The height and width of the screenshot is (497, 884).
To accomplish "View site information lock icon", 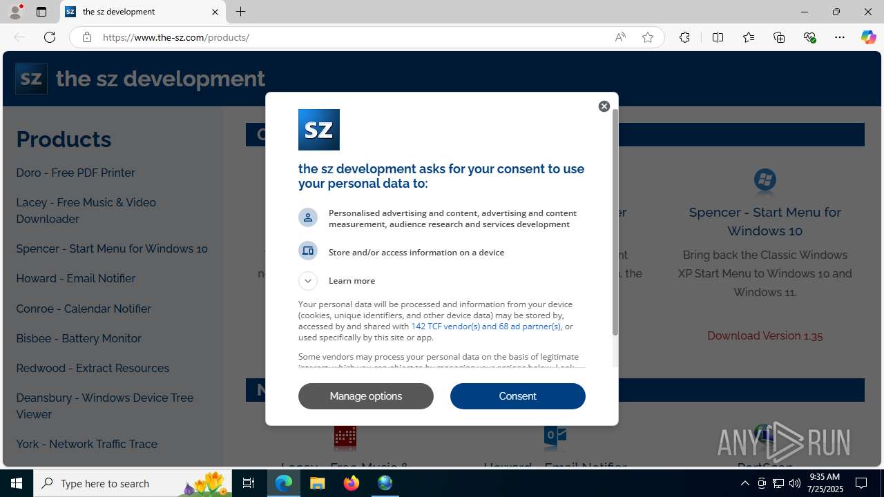I will (x=87, y=37).
